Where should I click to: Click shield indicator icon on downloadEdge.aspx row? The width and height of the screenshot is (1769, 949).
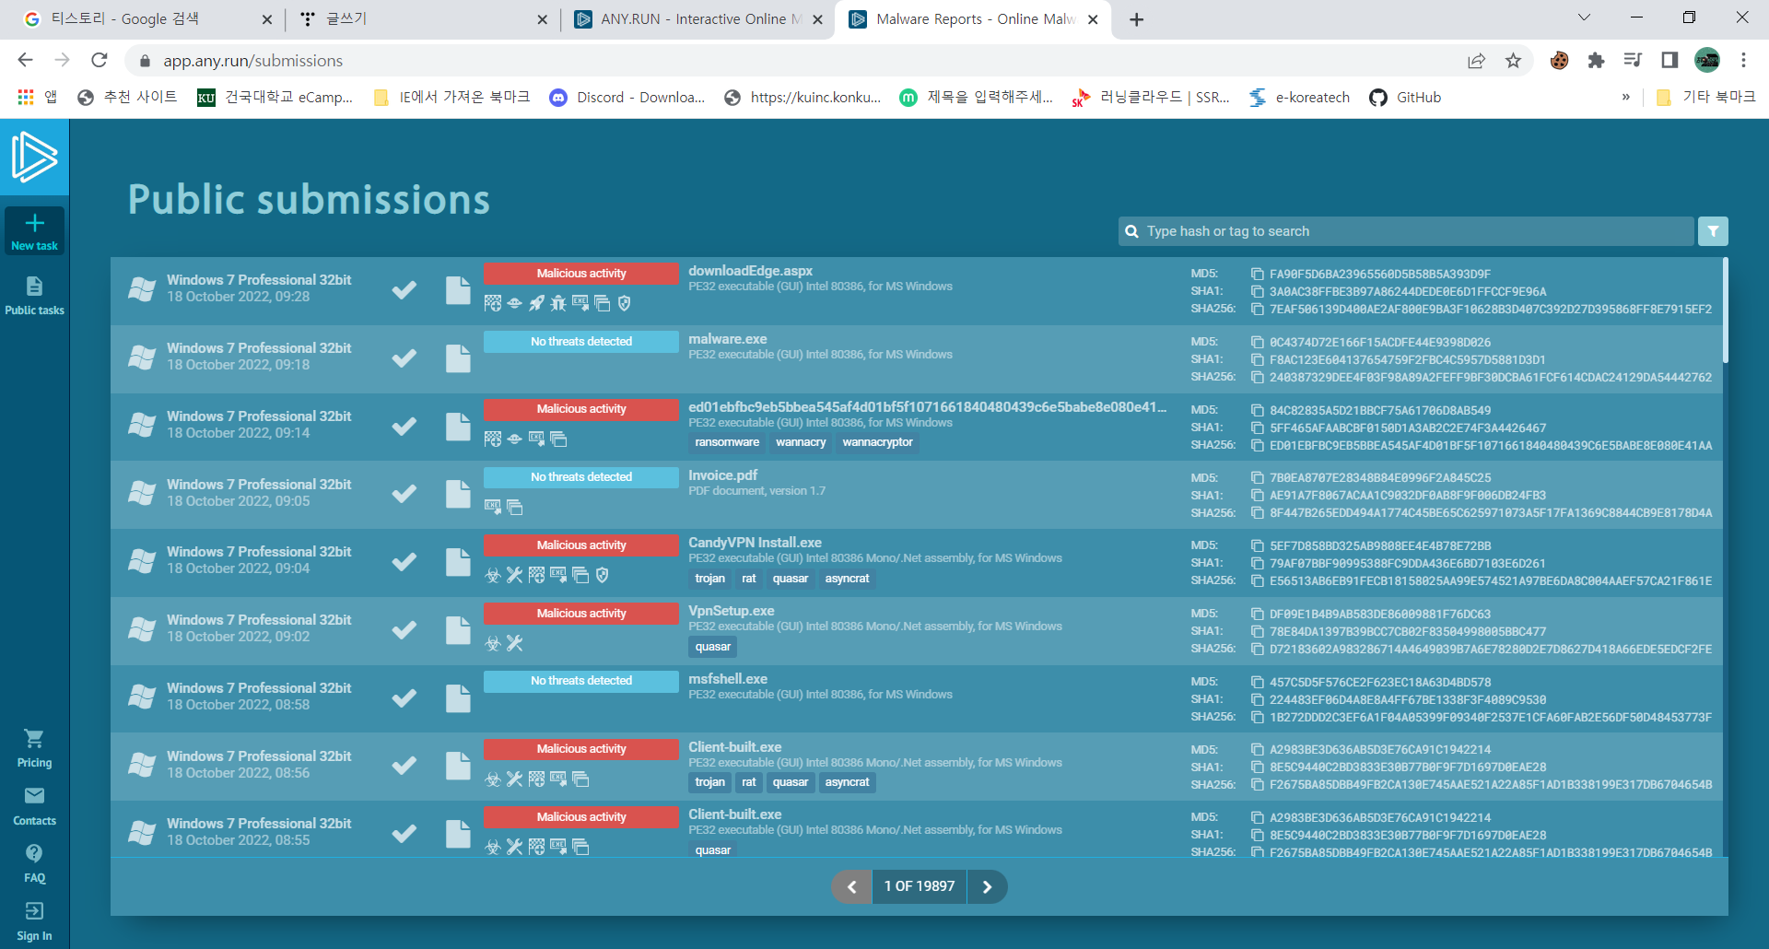tap(624, 303)
